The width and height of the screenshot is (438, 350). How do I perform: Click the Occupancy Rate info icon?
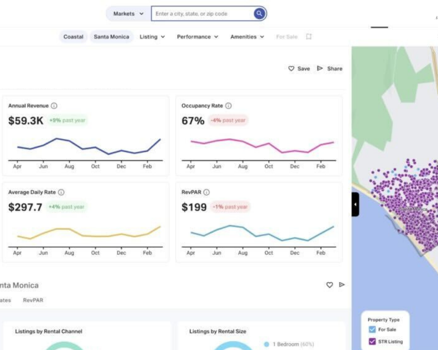click(228, 106)
